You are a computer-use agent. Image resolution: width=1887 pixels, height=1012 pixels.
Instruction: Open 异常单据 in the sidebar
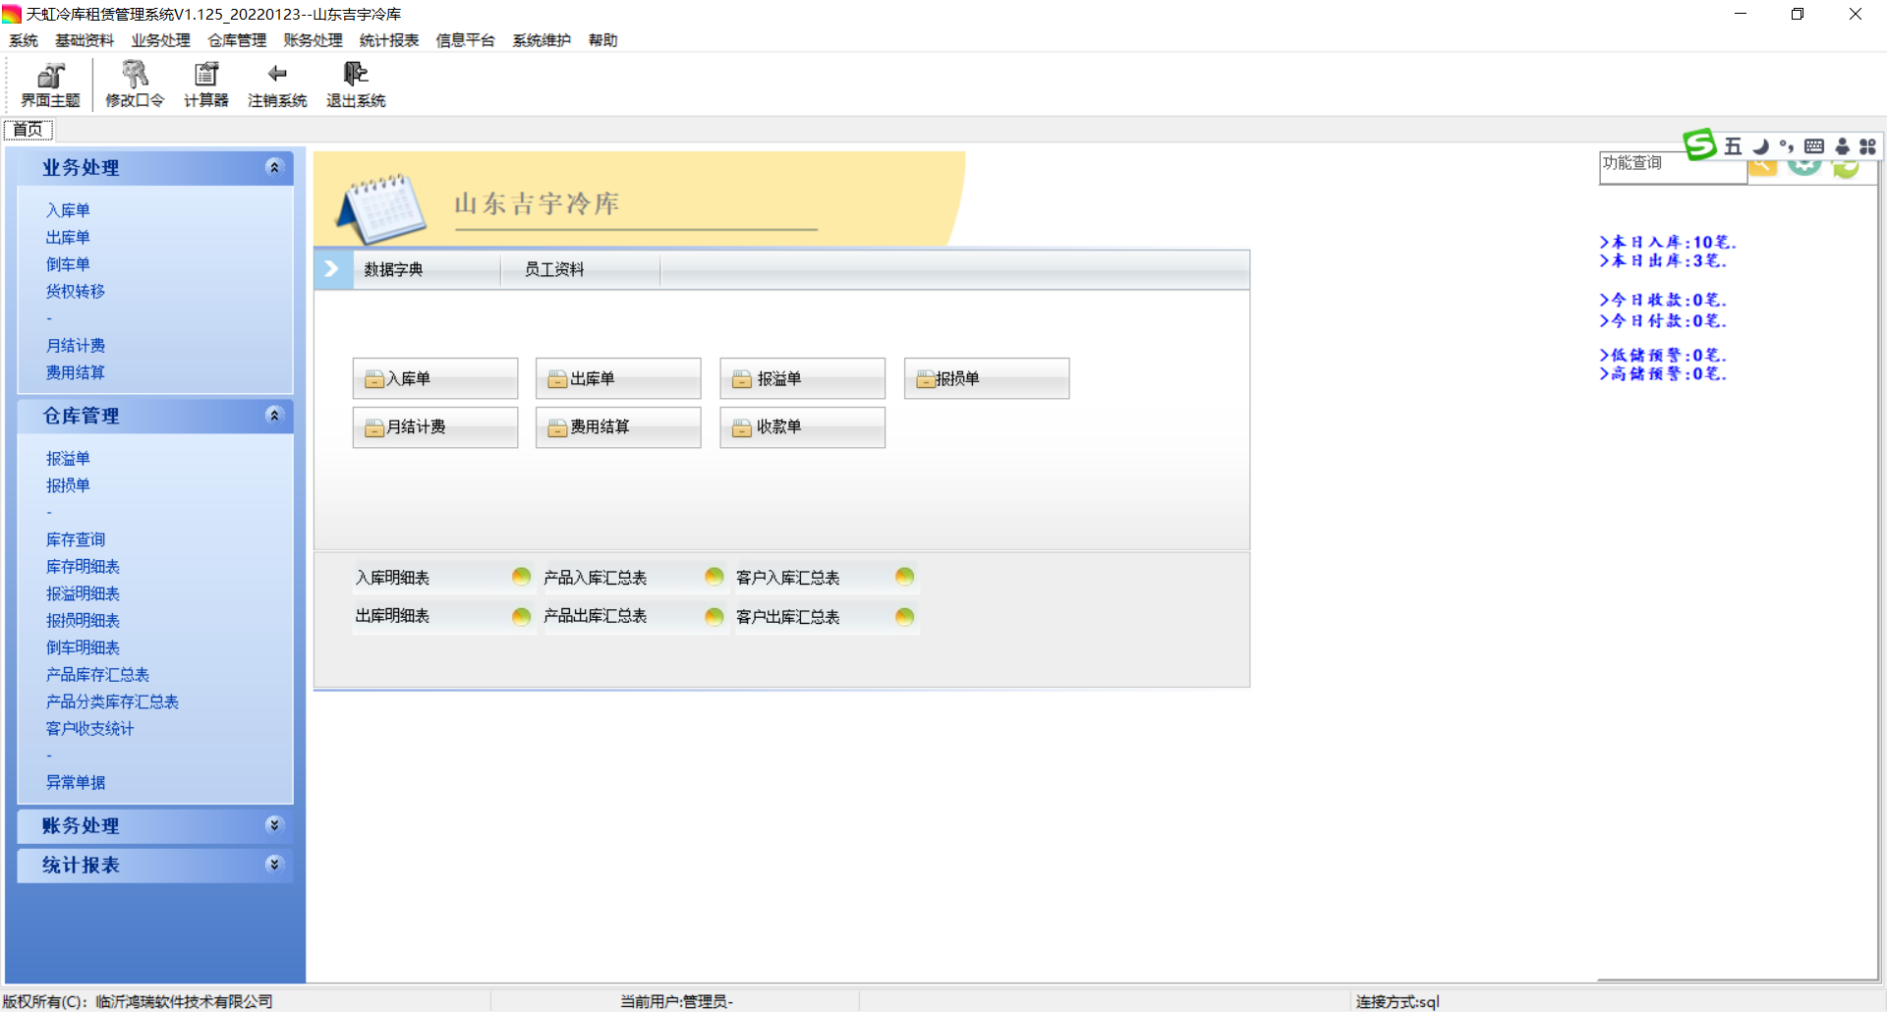(x=76, y=782)
